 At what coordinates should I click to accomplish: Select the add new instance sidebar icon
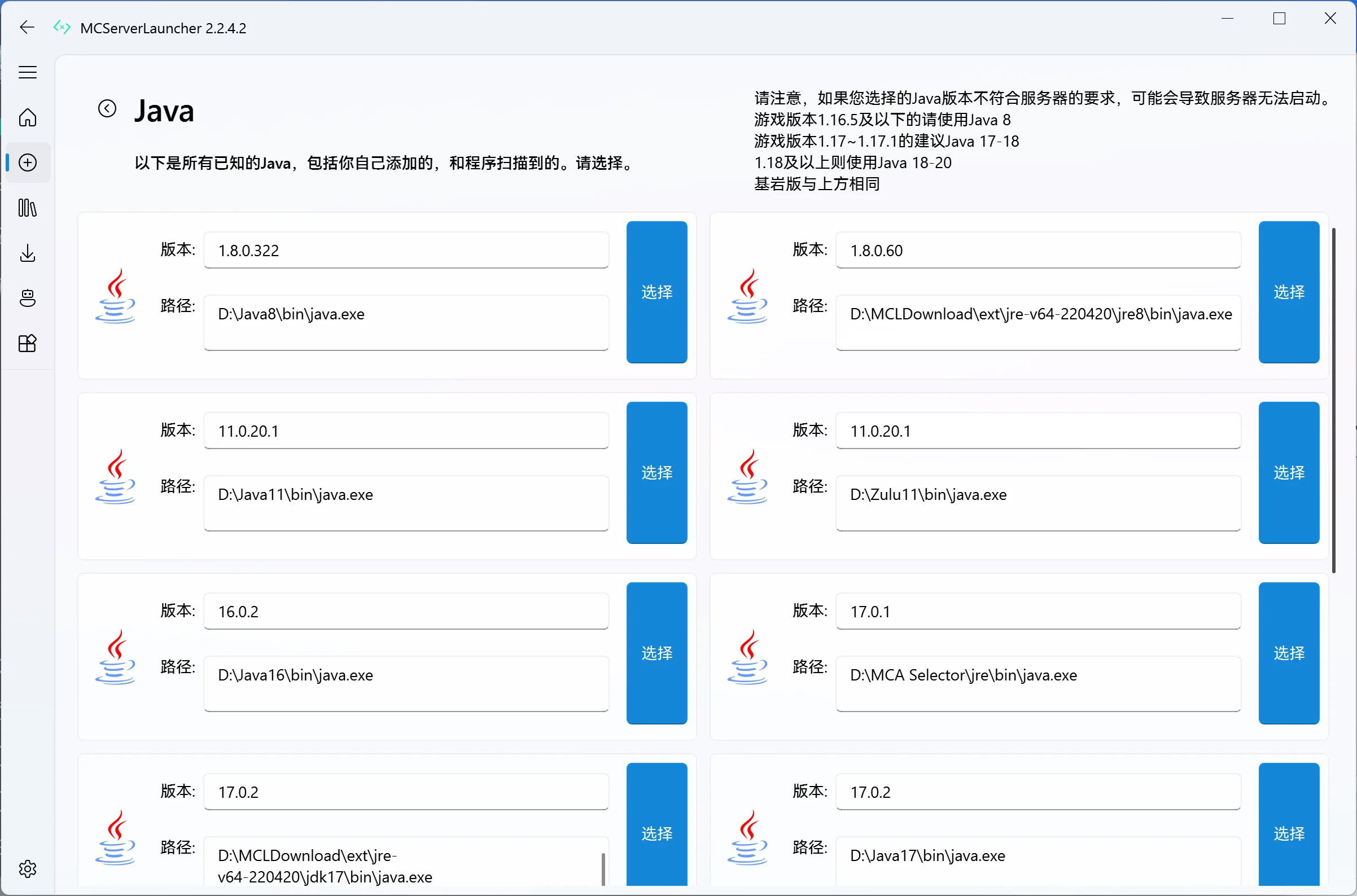click(x=27, y=162)
